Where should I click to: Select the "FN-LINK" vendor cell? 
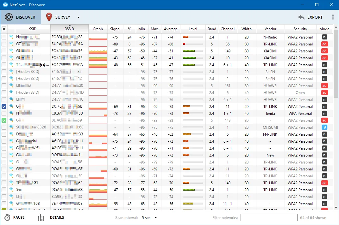tap(270, 134)
